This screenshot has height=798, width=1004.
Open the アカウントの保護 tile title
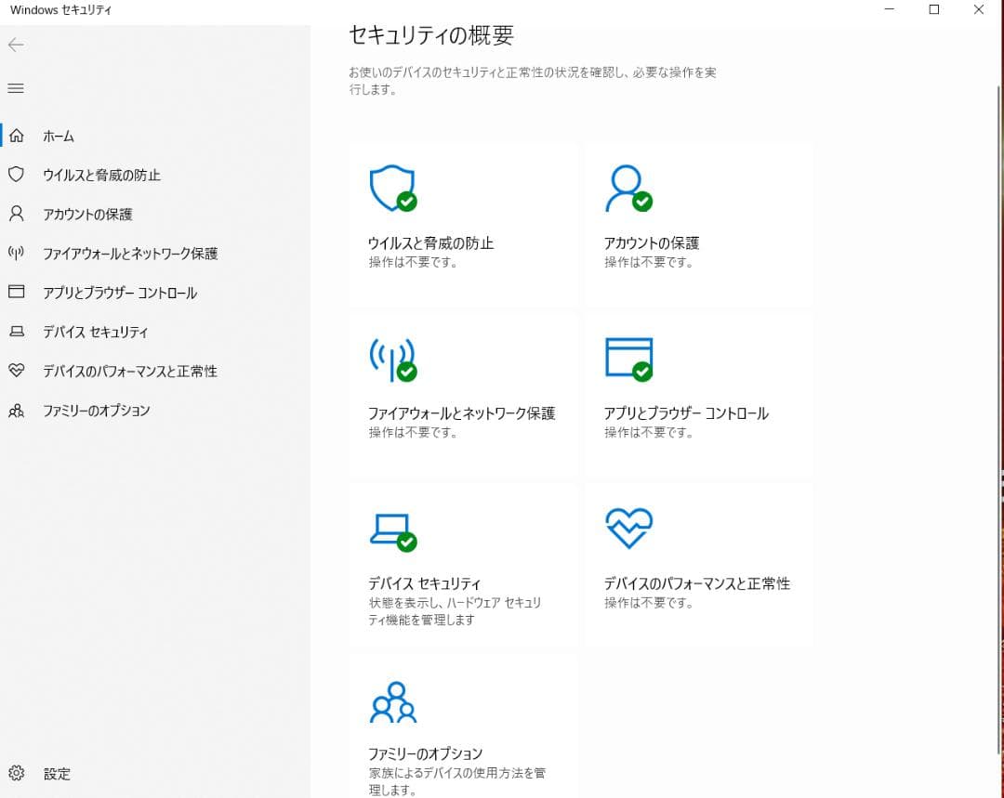coord(652,243)
